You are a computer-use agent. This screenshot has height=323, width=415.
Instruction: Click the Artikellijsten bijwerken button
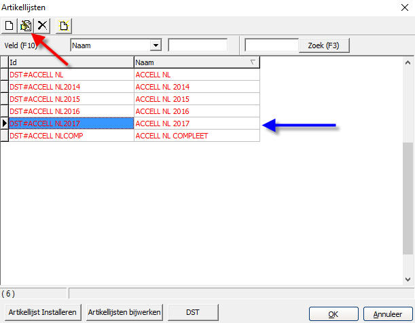coord(124,312)
